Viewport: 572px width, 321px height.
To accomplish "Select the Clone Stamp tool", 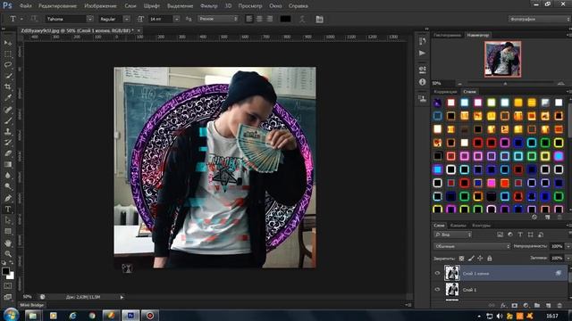I will tap(8, 131).
